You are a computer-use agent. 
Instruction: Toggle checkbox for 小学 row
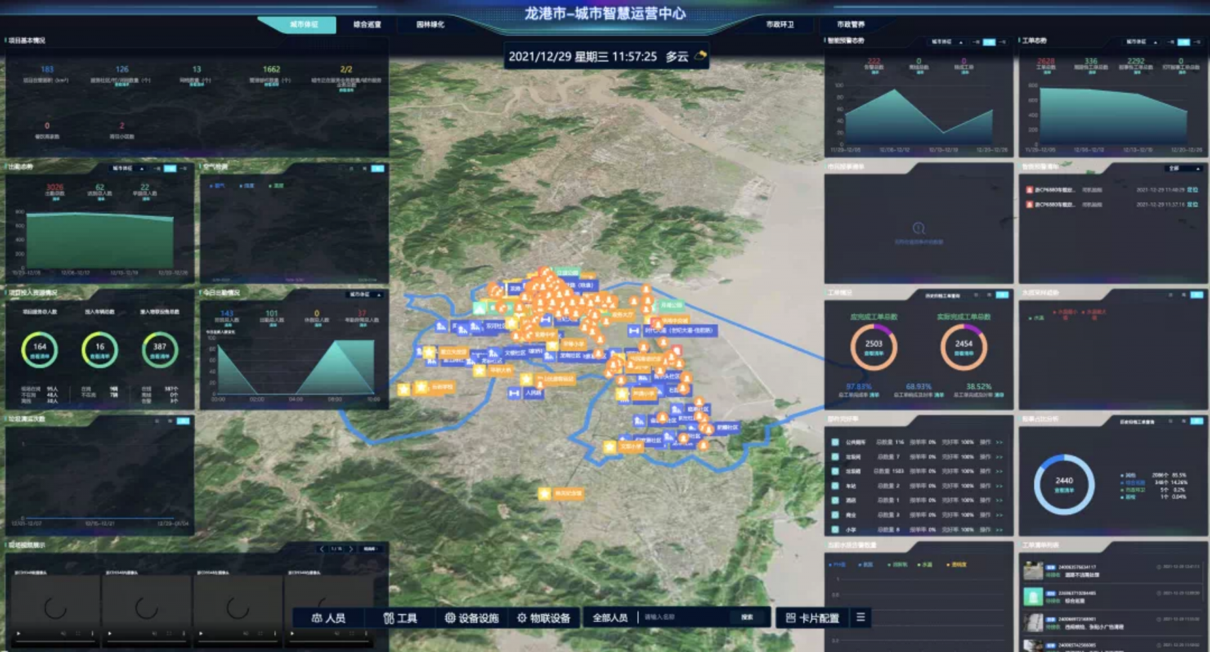(x=835, y=529)
